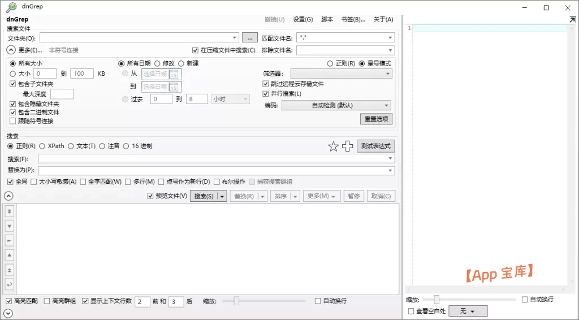Toggle 包含二进制文件 checkbox
The image size is (579, 320).
(x=13, y=112)
